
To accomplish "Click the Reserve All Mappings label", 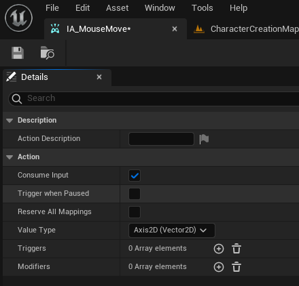I will (54, 212).
